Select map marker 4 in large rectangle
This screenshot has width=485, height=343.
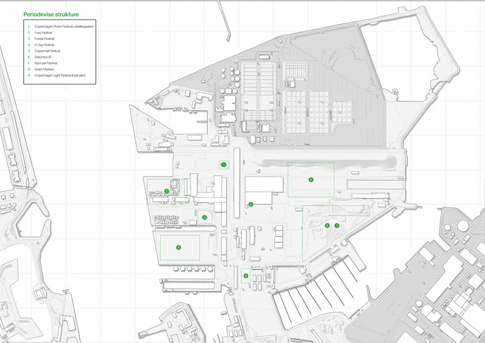click(179, 247)
